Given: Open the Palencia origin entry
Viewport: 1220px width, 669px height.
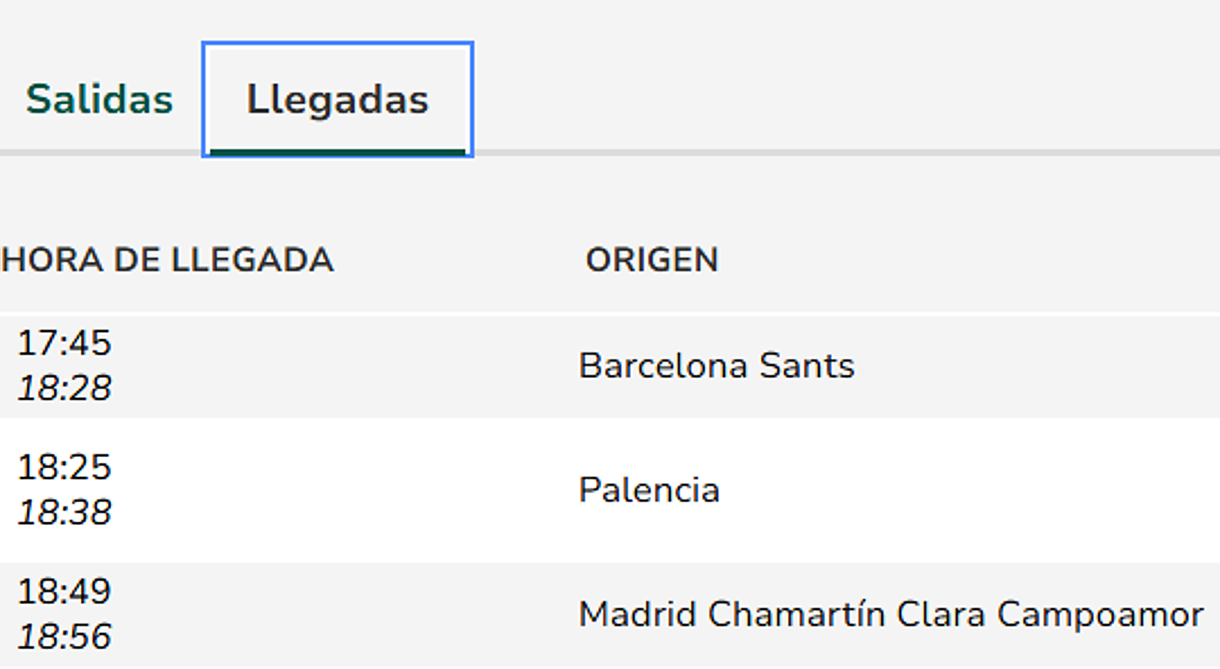Looking at the screenshot, I should 649,490.
